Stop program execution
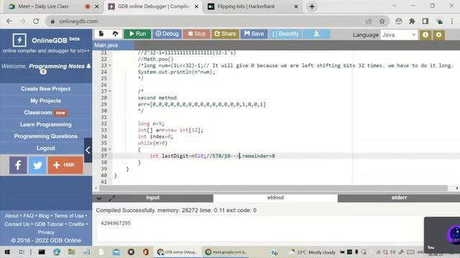This screenshot has height=258, width=460. click(196, 34)
